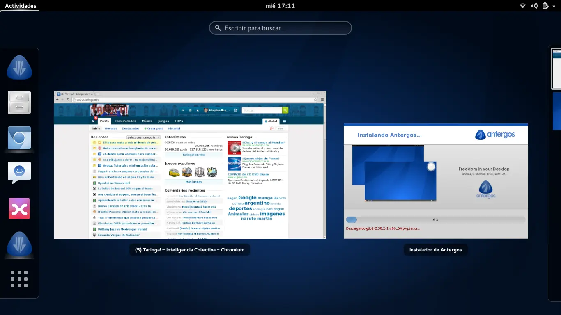Click the 'deportes' tag in the tag cloud
Screen dimensions: 561x315
(x=240, y=208)
